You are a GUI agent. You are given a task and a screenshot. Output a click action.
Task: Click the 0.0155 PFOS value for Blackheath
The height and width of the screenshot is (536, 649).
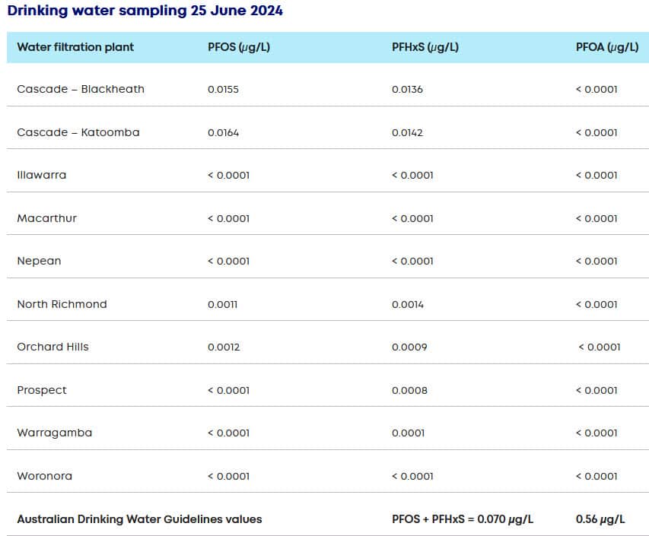(x=223, y=89)
